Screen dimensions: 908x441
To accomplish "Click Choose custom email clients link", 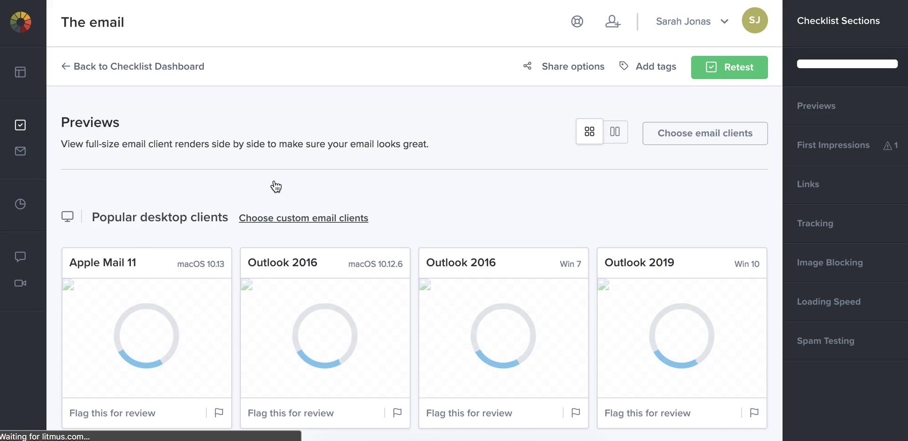I will pyautogui.click(x=303, y=218).
